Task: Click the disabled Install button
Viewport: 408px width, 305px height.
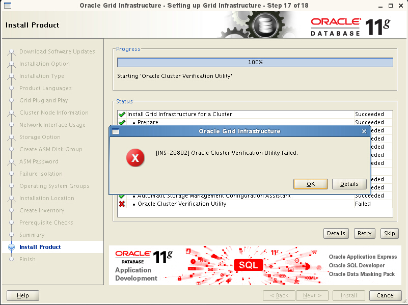Action: (349, 295)
